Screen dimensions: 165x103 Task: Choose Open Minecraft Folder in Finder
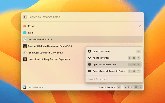click(x=108, y=71)
